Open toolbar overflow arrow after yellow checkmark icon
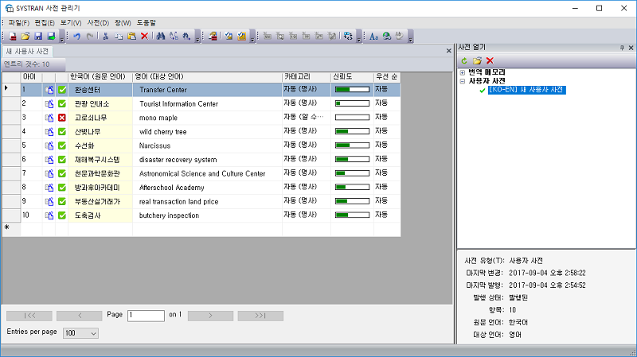Viewport: 637px width, 357px height. pyautogui.click(x=252, y=37)
